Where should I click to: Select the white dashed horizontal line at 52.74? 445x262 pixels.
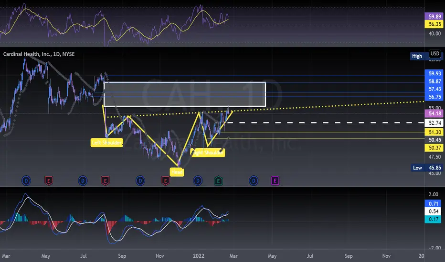(325, 122)
